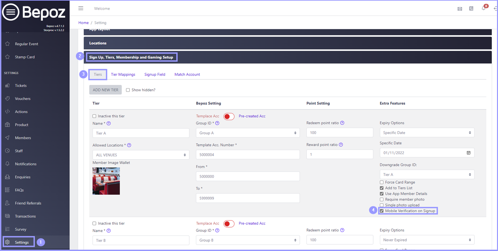Uncheck Add to Tiers List
498x251 pixels.
[x=382, y=188]
